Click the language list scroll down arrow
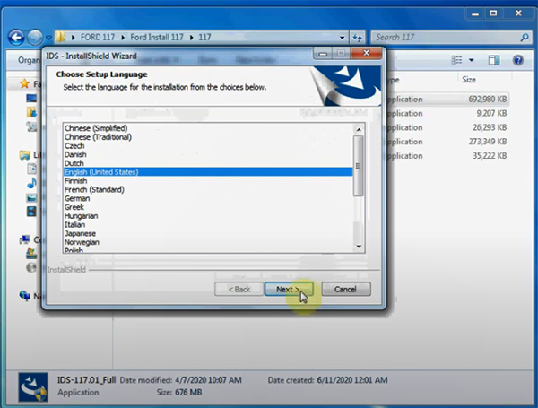Screen dimensions: 538x408 [x=359, y=247]
